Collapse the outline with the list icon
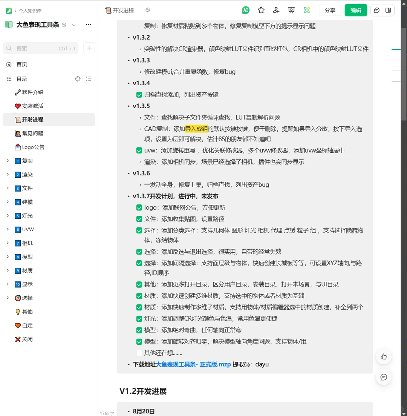 (x=89, y=79)
